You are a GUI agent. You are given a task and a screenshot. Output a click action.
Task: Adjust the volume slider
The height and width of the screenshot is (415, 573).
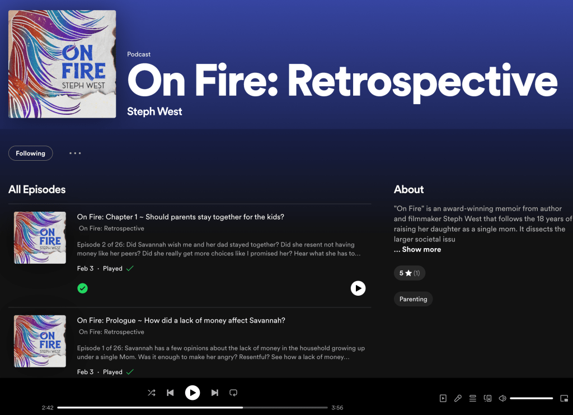point(532,398)
